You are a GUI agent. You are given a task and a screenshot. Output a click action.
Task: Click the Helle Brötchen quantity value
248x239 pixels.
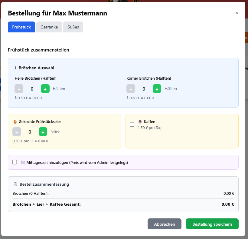pyautogui.click(x=32, y=89)
